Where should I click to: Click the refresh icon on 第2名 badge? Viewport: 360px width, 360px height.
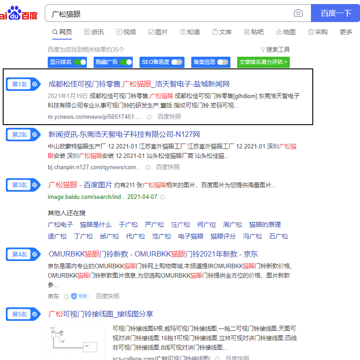(35, 135)
